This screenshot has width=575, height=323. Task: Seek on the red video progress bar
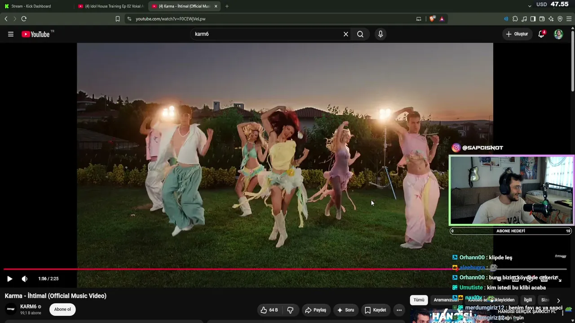pos(285,269)
